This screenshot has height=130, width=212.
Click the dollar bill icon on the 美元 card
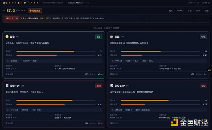click(x=112, y=37)
